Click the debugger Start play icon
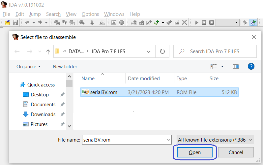Image resolution: width=263 pixels, height=165 pixels. (x=196, y=22)
